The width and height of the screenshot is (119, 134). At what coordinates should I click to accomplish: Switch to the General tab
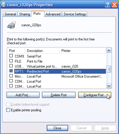(x=10, y=14)
